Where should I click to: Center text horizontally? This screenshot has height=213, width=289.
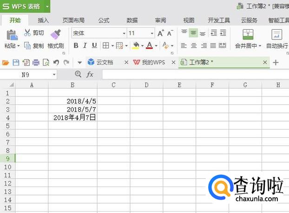194,45
